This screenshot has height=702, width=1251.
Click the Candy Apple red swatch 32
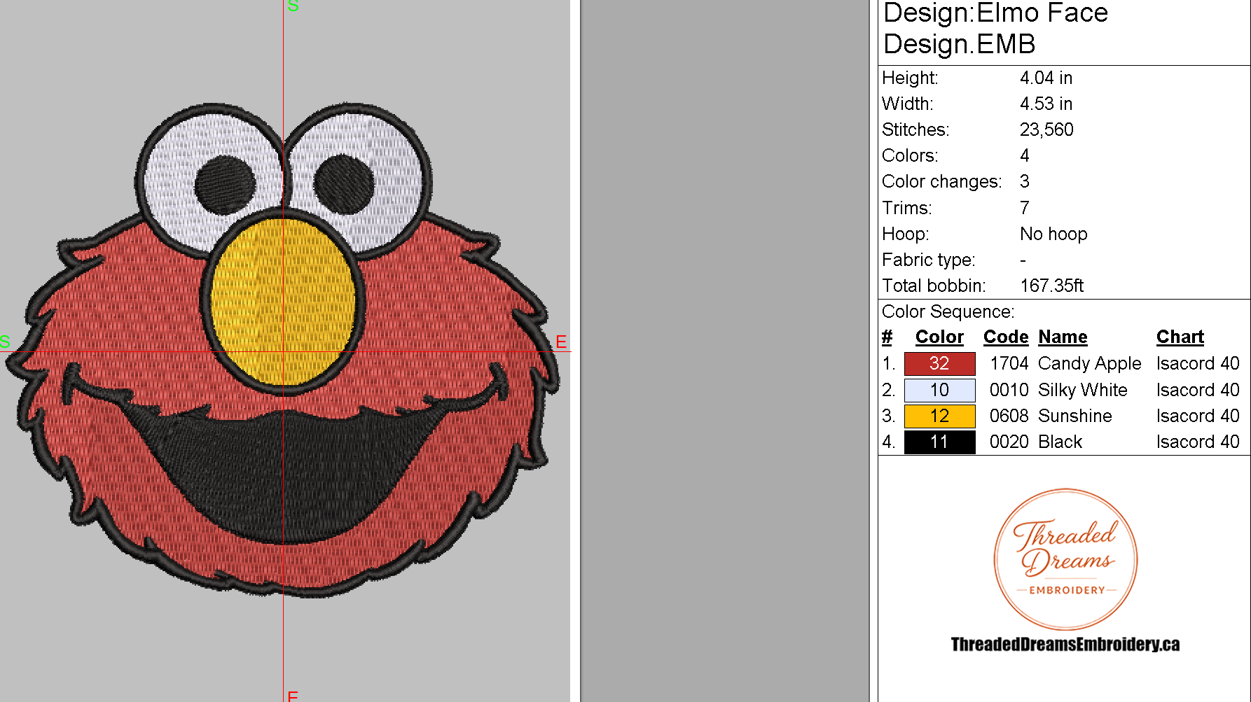coord(939,364)
